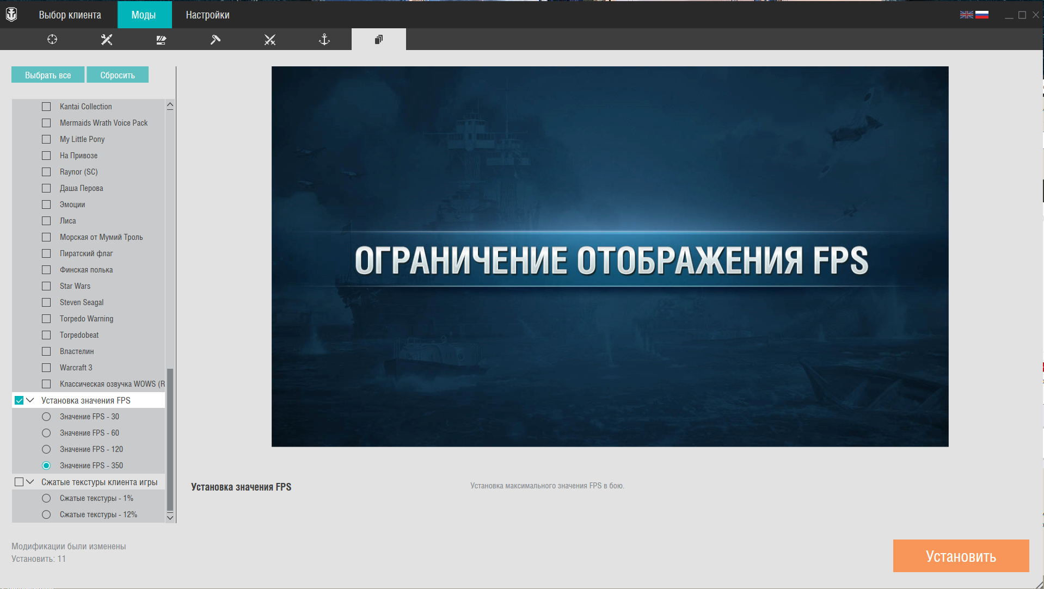Image resolution: width=1044 pixels, height=589 pixels.
Task: Click the Выбрать все button
Action: click(48, 75)
